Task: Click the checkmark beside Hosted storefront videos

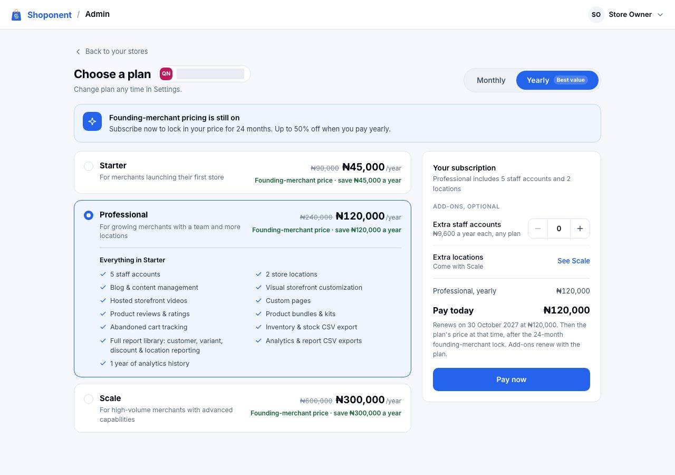Action: [103, 301]
